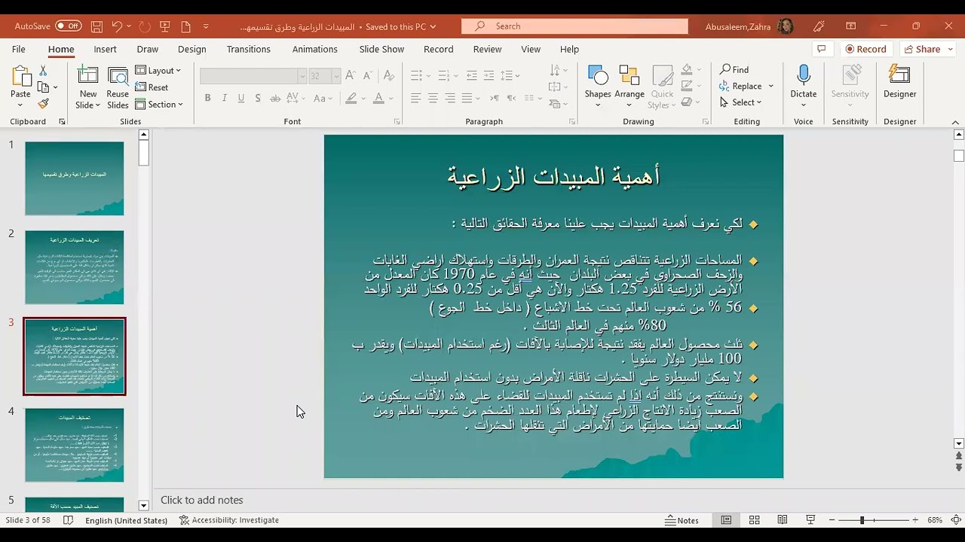Switch to Reading View icon
Screen dimensions: 965x542
click(783, 520)
